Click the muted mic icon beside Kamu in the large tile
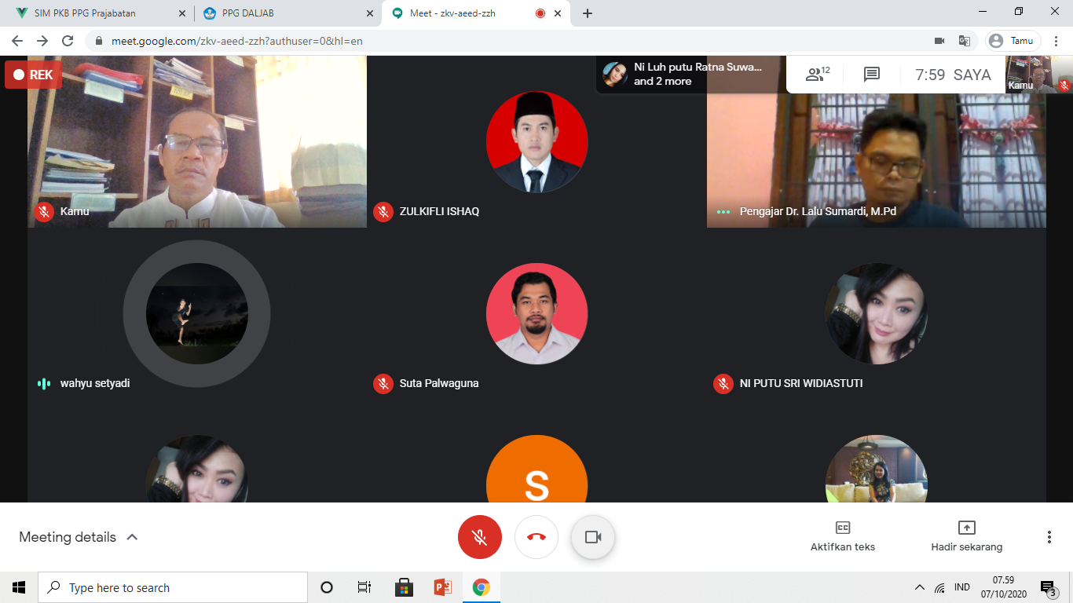This screenshot has width=1073, height=603. point(44,211)
